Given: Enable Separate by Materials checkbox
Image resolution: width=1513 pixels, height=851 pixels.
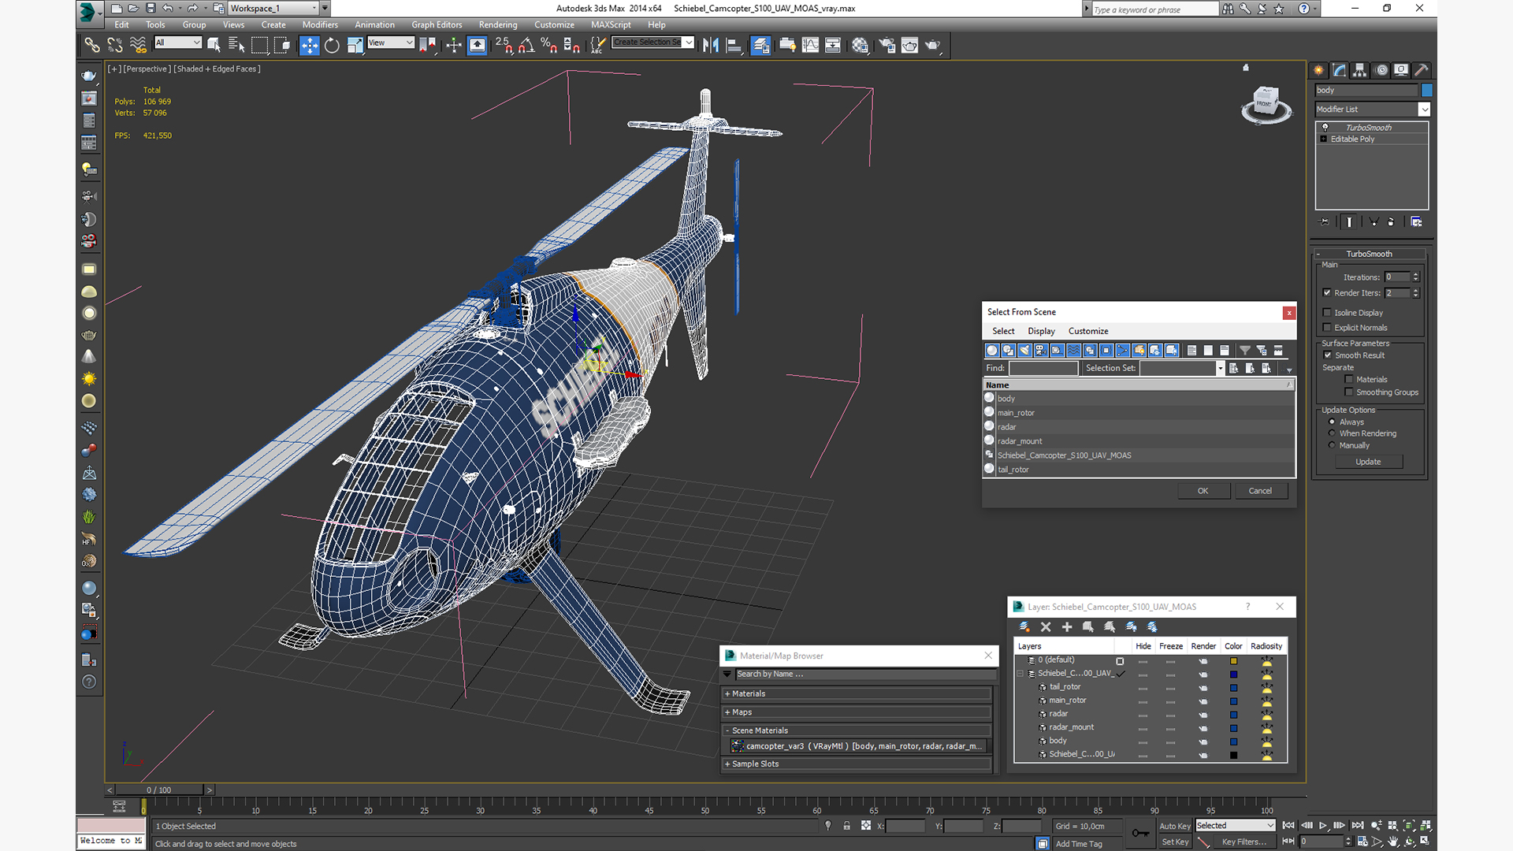Looking at the screenshot, I should coord(1349,380).
